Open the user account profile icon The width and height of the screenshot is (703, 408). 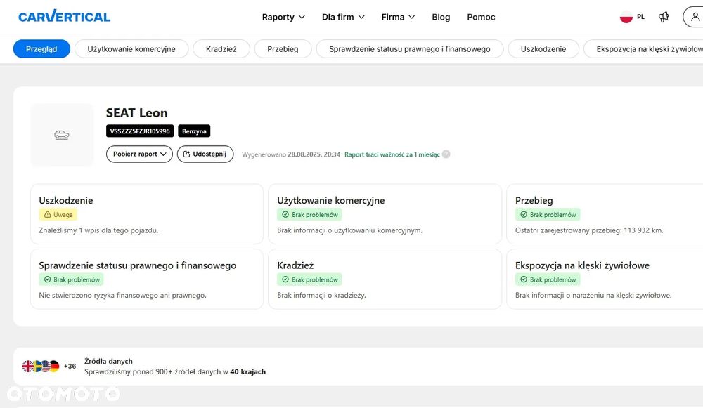(695, 17)
